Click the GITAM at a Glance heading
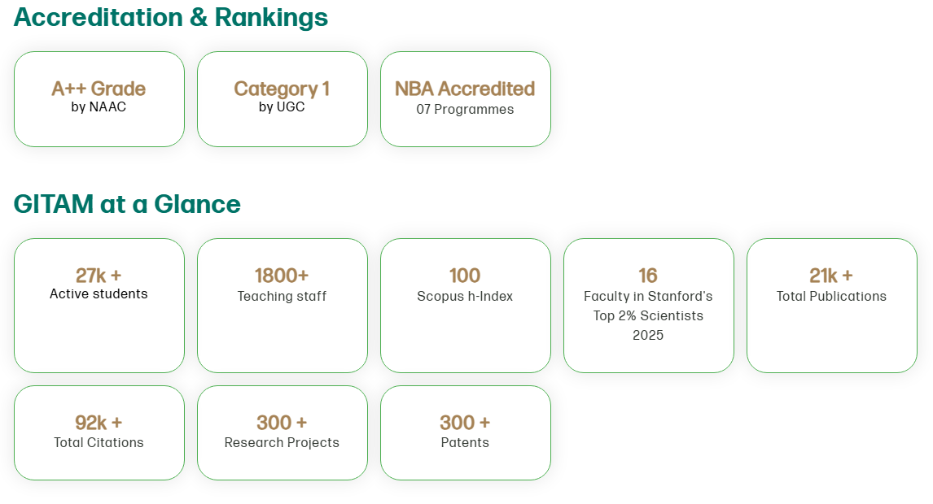 [x=127, y=204]
